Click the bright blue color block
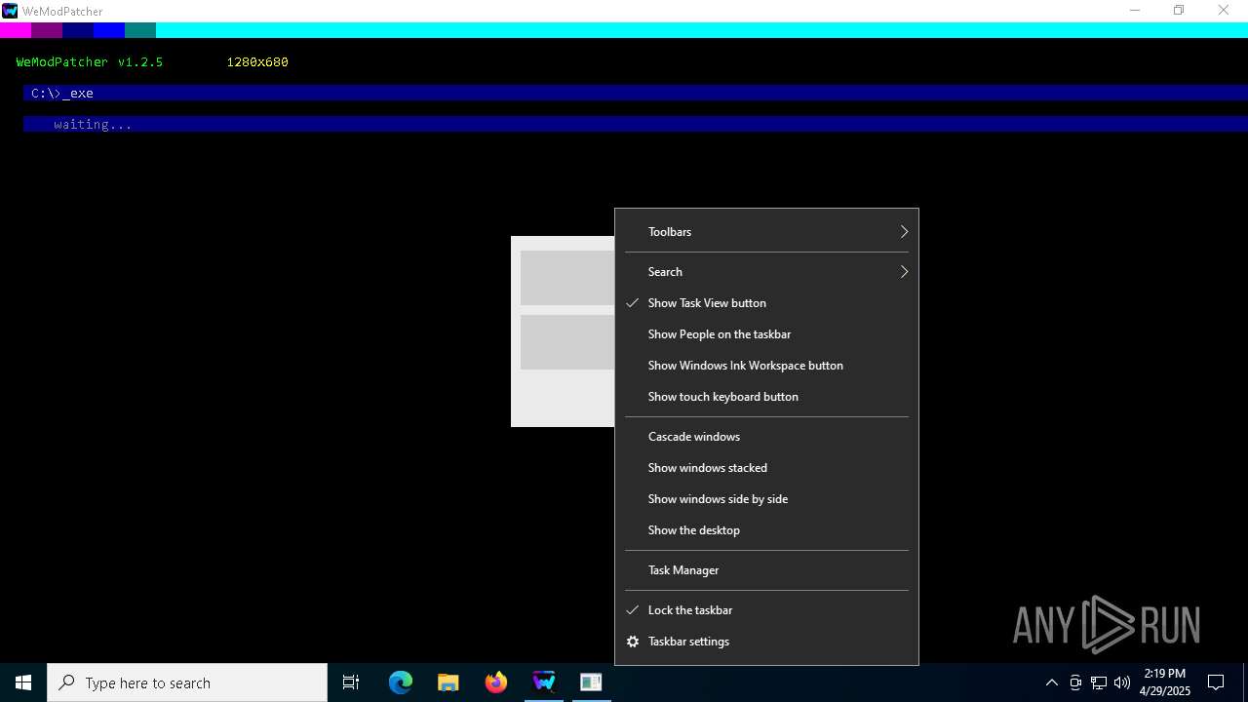 click(x=109, y=30)
